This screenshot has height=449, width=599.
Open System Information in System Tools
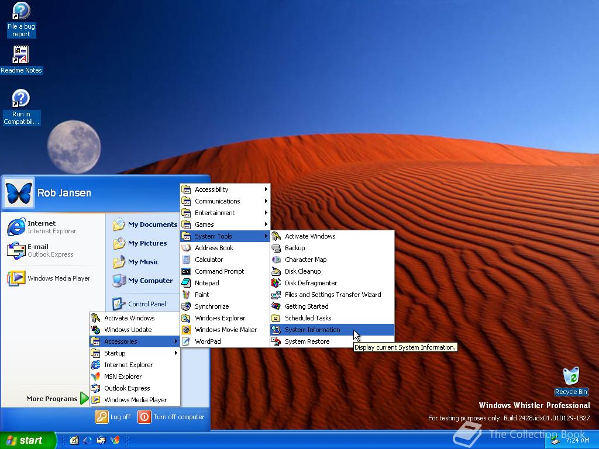[332, 330]
